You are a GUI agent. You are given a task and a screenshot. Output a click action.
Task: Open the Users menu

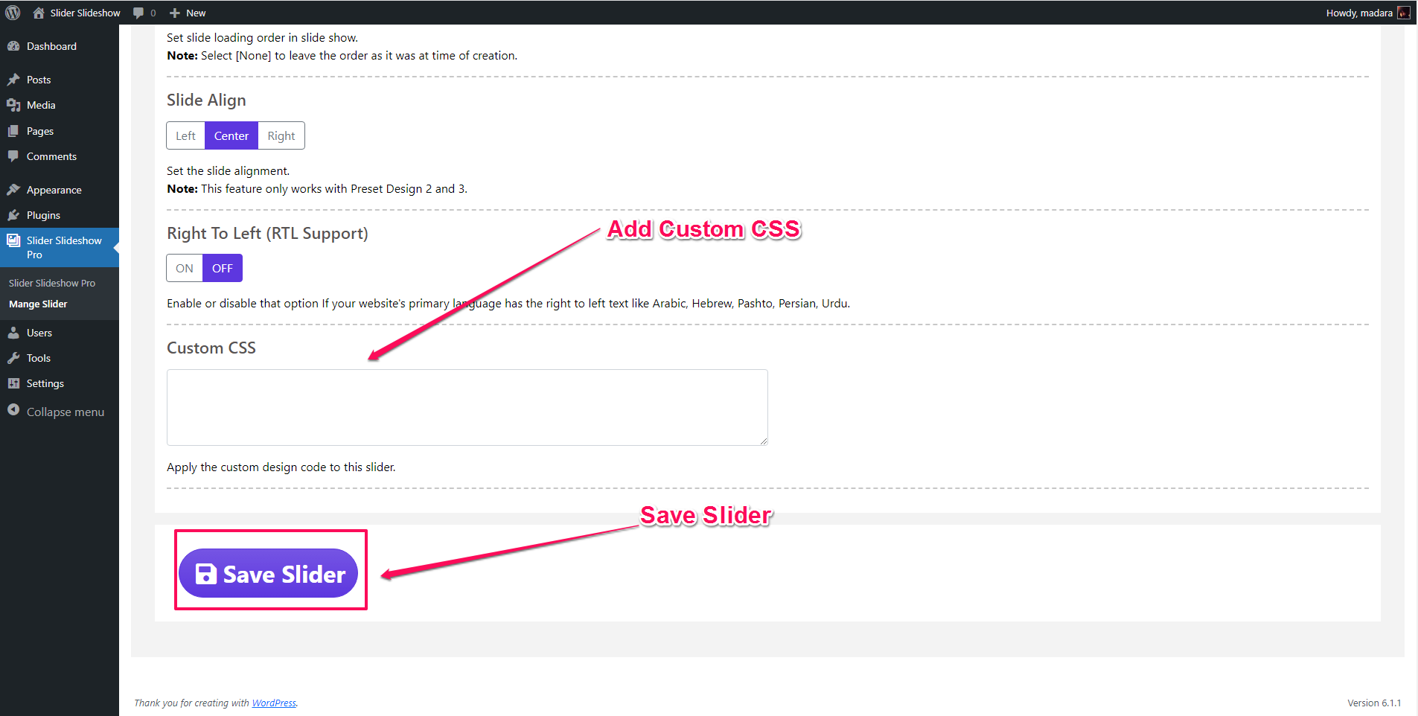[60, 333]
